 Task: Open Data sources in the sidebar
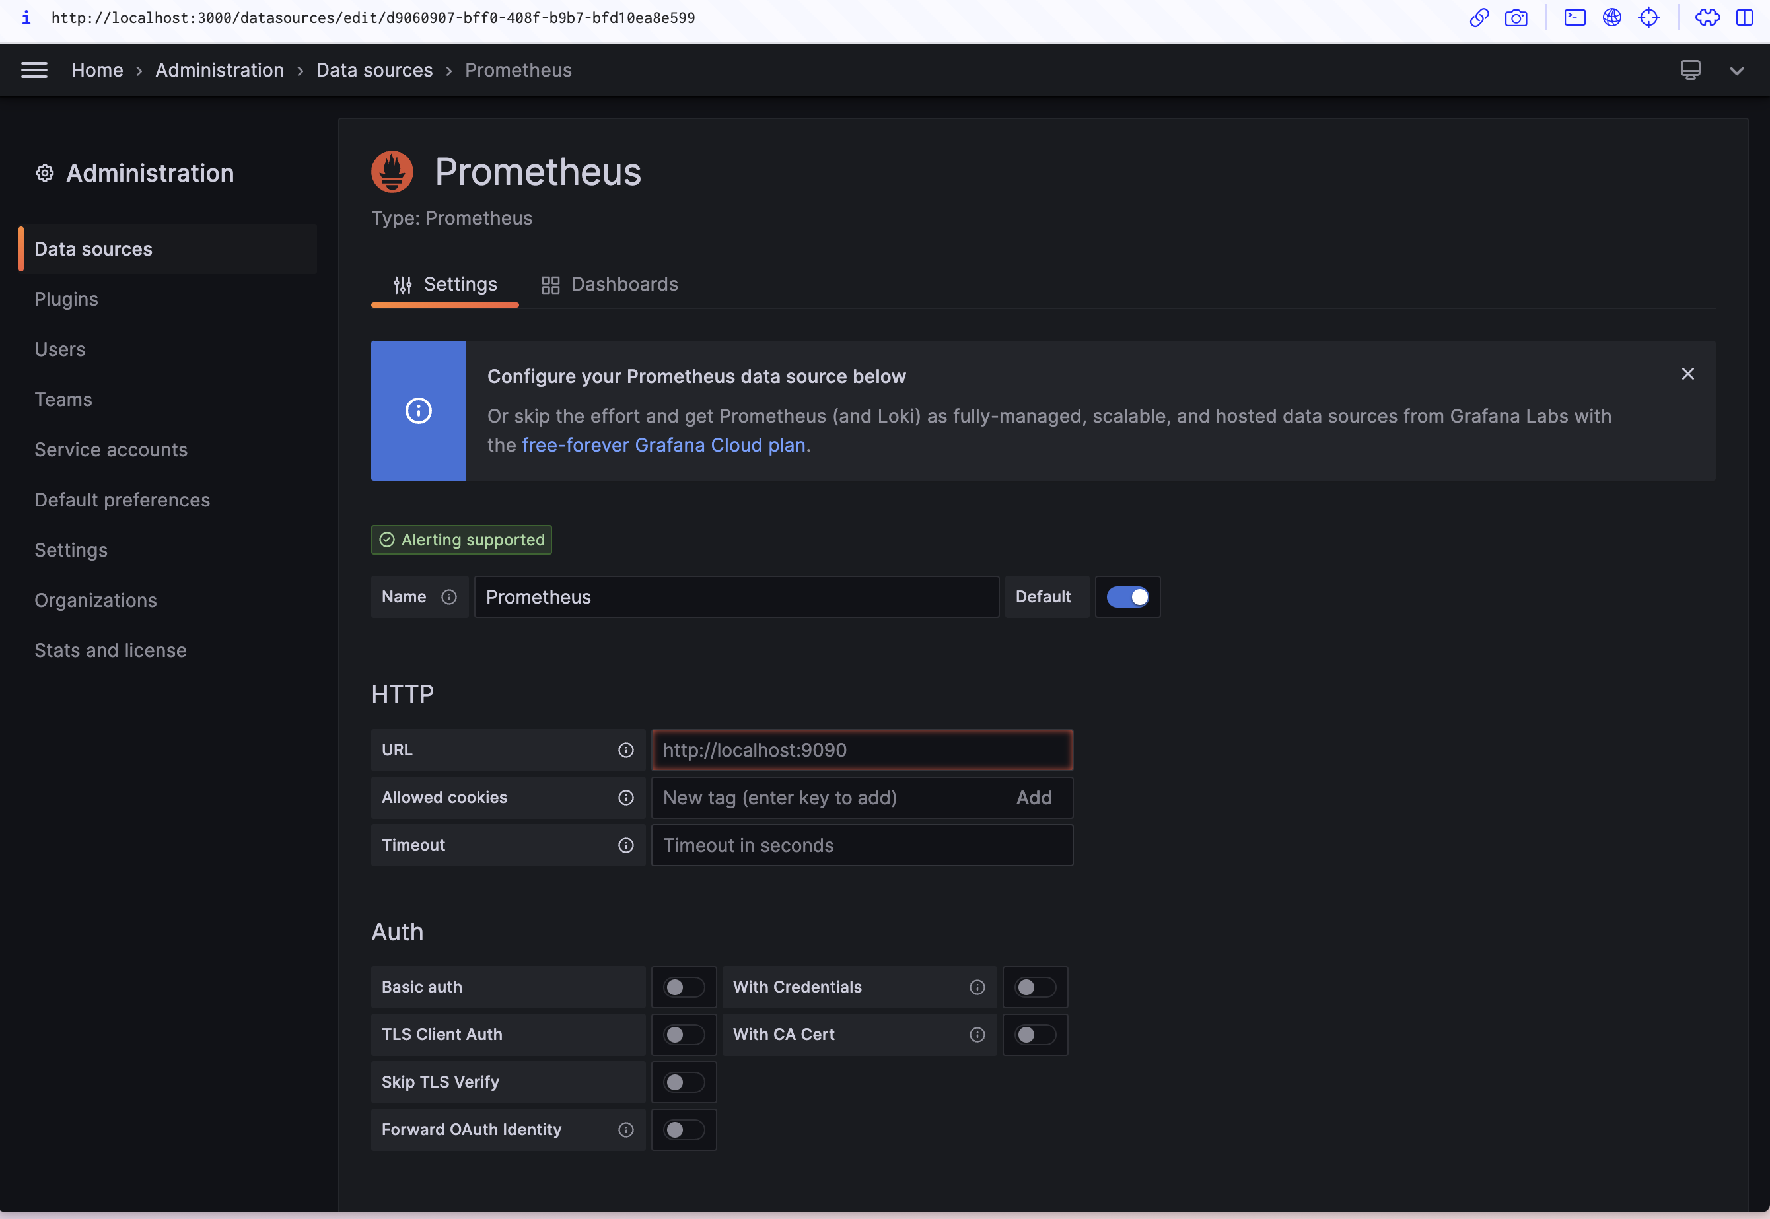92,248
